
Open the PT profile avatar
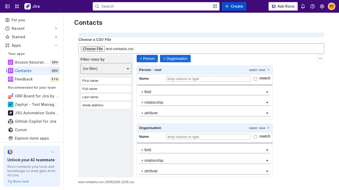(332, 6)
